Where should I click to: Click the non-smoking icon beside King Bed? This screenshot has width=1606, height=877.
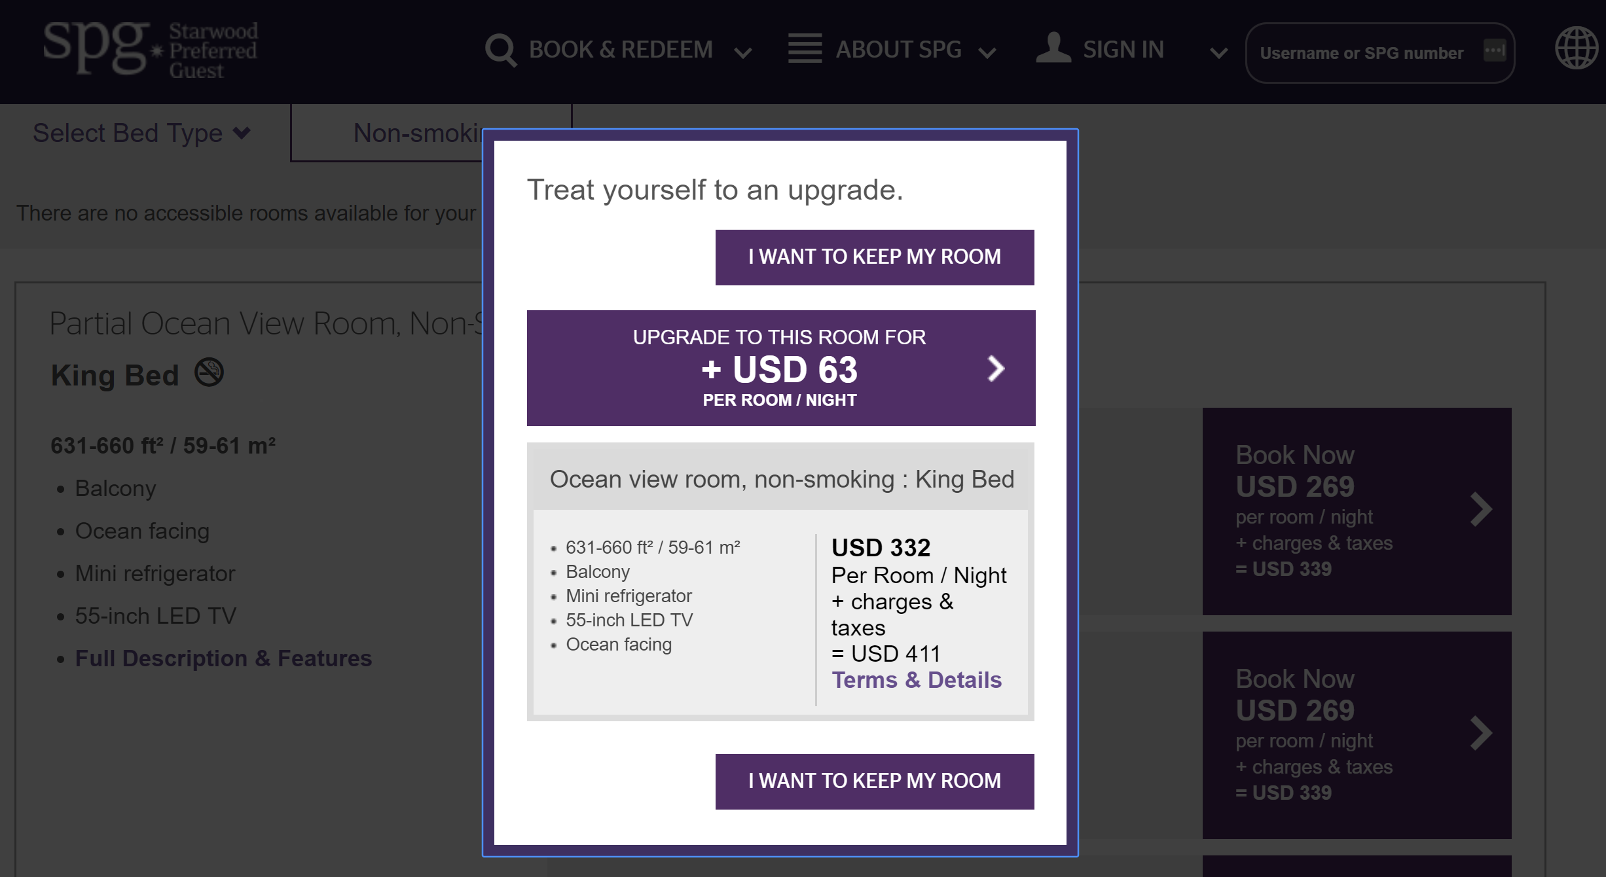click(210, 373)
